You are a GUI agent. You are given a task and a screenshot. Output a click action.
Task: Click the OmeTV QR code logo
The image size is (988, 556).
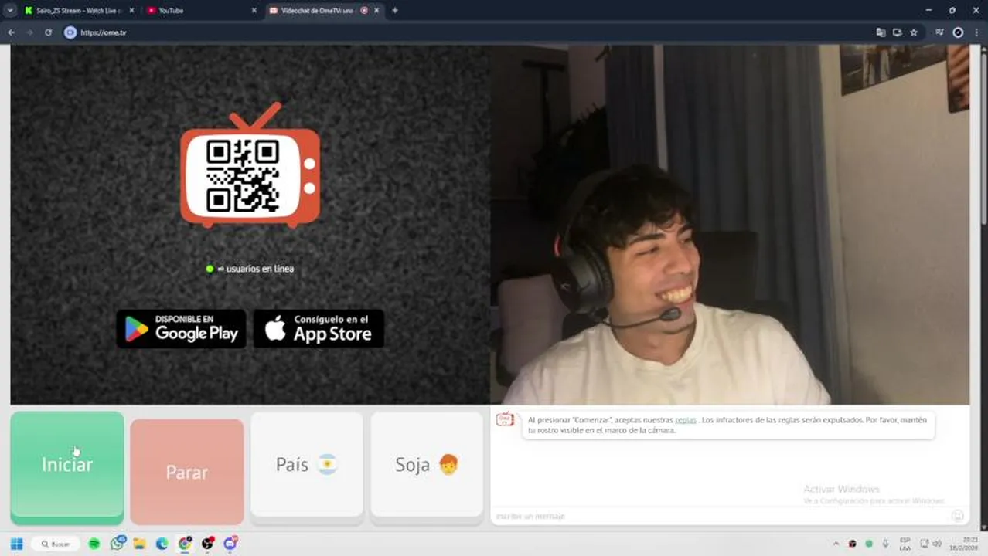pyautogui.click(x=250, y=166)
